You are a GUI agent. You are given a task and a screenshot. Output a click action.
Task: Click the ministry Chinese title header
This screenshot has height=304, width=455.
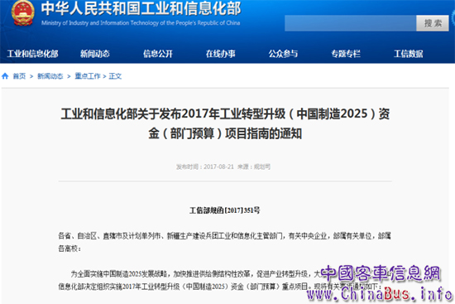pos(141,8)
